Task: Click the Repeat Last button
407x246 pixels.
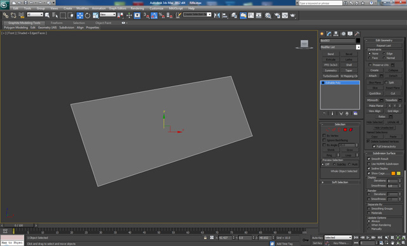Action: coord(384,46)
